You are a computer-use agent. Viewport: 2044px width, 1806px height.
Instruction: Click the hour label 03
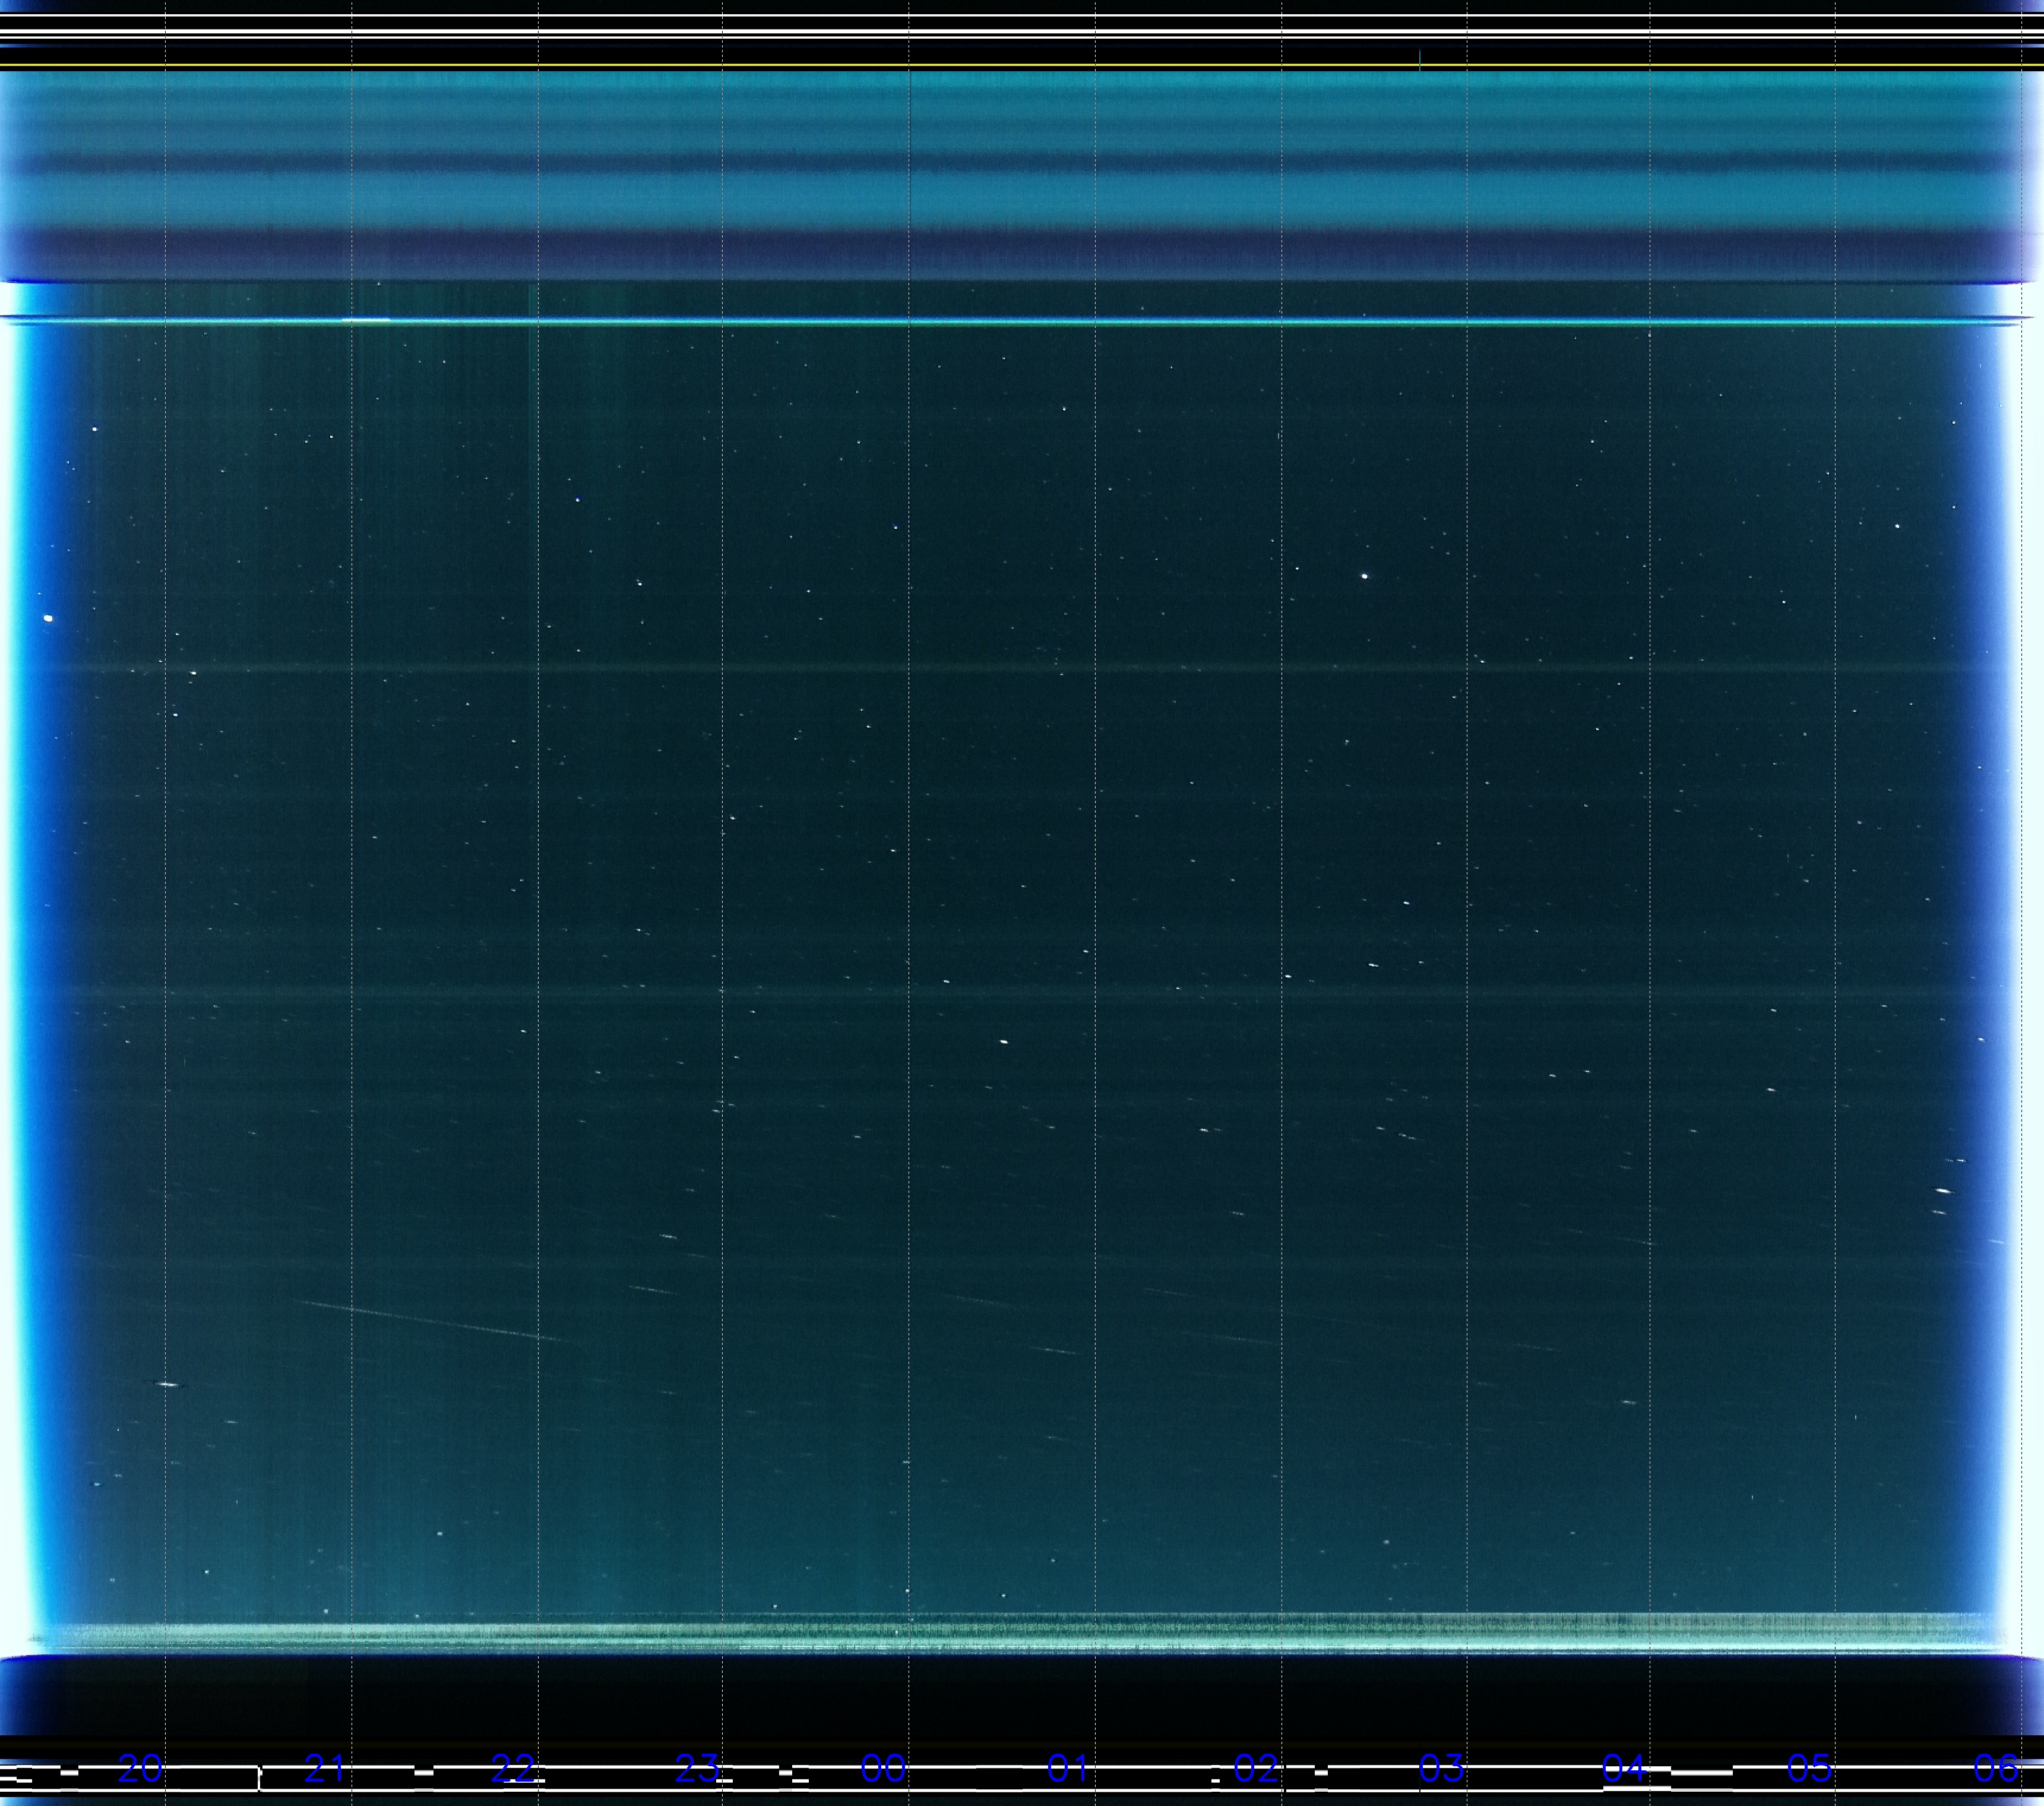[1441, 1769]
